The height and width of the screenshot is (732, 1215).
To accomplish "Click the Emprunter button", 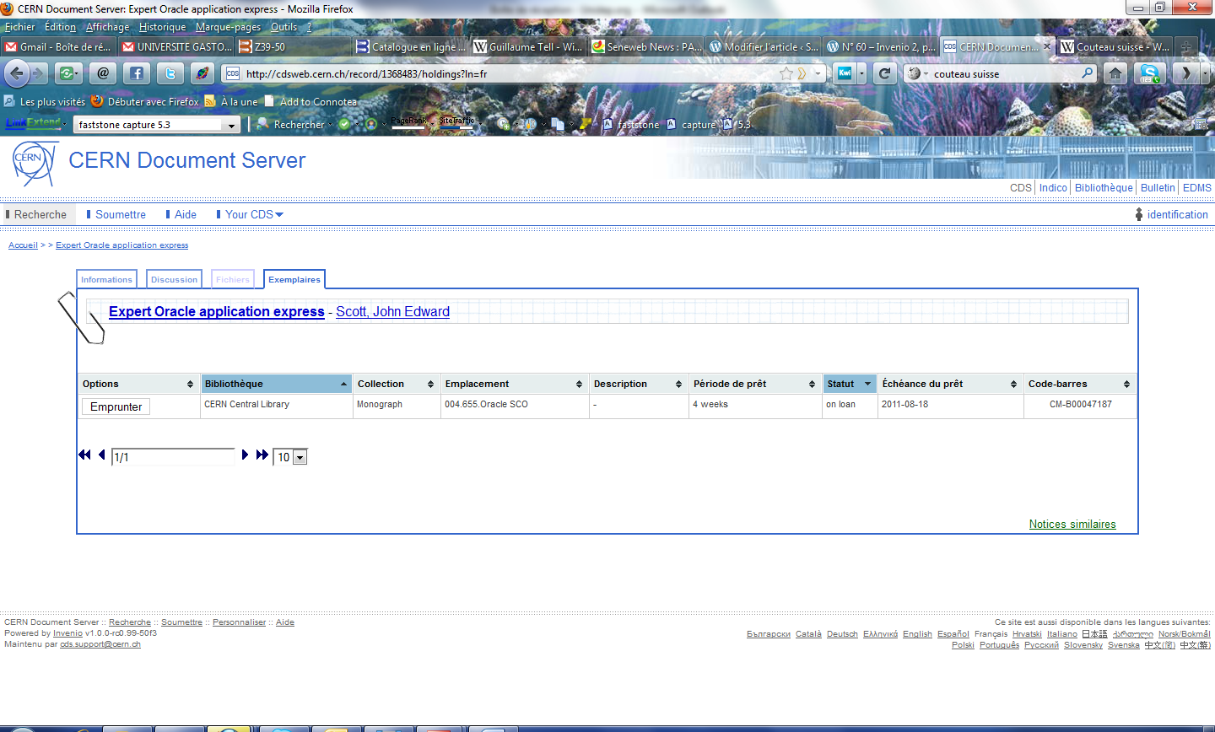I will click(x=116, y=406).
